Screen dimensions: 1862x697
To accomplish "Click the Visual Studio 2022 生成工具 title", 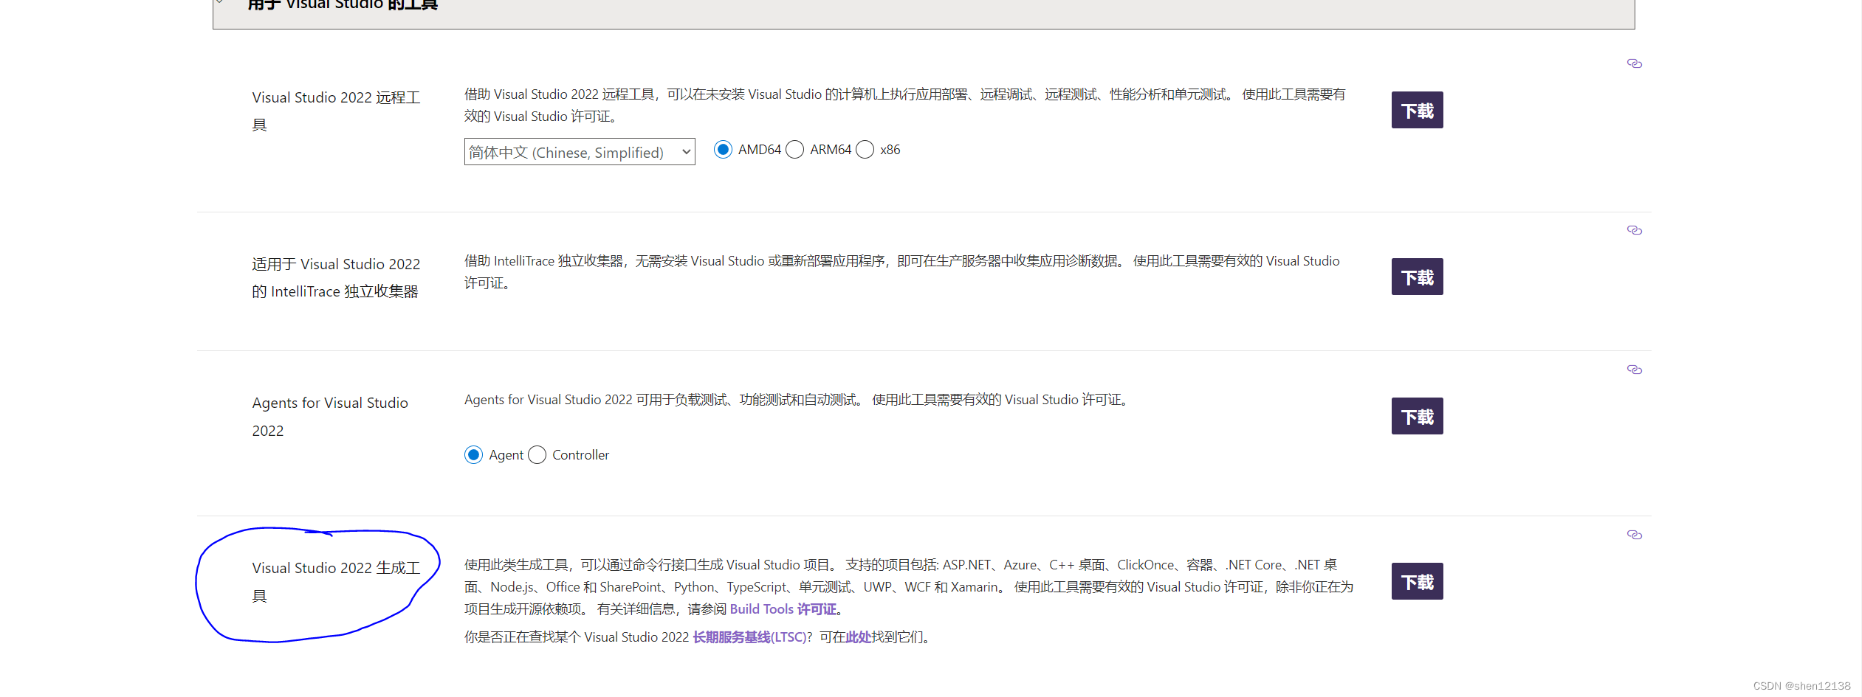I will [336, 582].
